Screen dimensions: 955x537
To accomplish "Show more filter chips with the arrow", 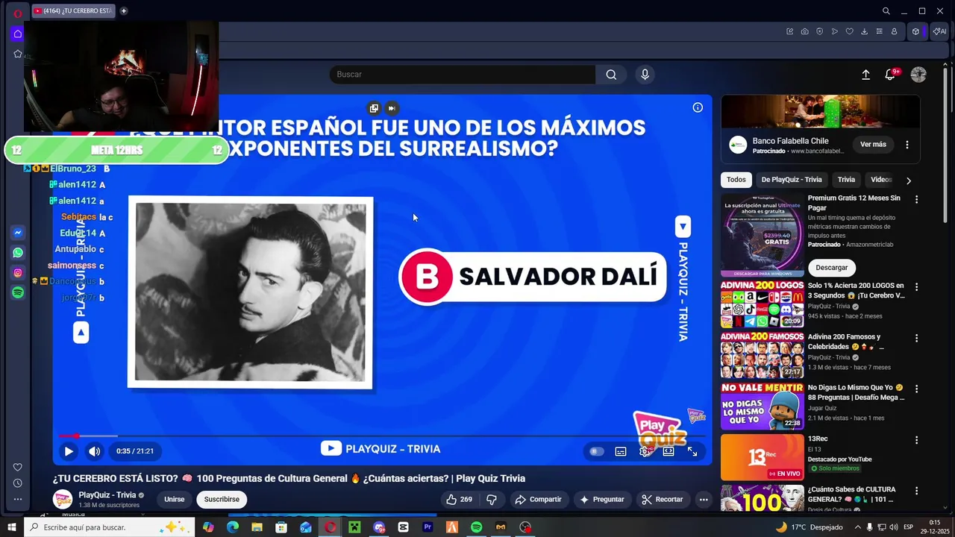I will coord(908,180).
